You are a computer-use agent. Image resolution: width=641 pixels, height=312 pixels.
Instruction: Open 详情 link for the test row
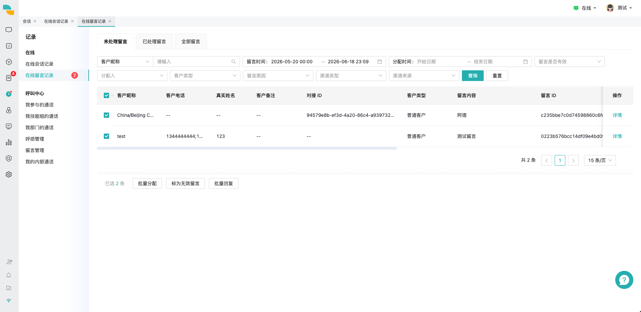pos(617,136)
